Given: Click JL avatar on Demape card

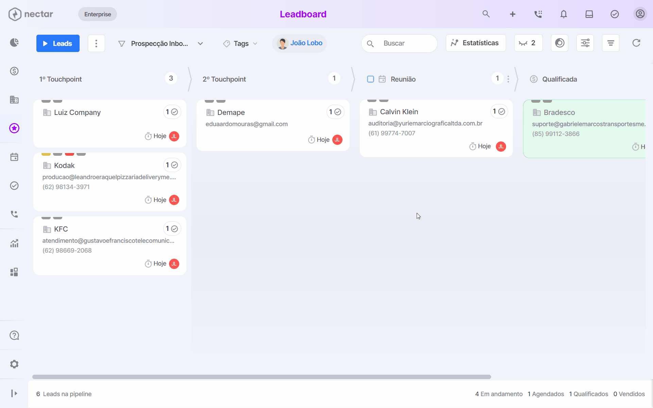Looking at the screenshot, I should 337,140.
